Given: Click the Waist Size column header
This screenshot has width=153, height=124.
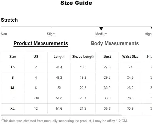Looking at the screenshot, I should click(x=130, y=56).
